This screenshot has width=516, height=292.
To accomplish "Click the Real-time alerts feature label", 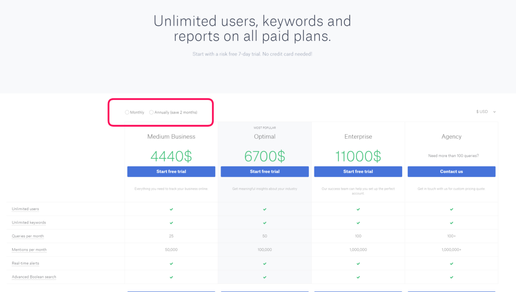I will pos(25,263).
